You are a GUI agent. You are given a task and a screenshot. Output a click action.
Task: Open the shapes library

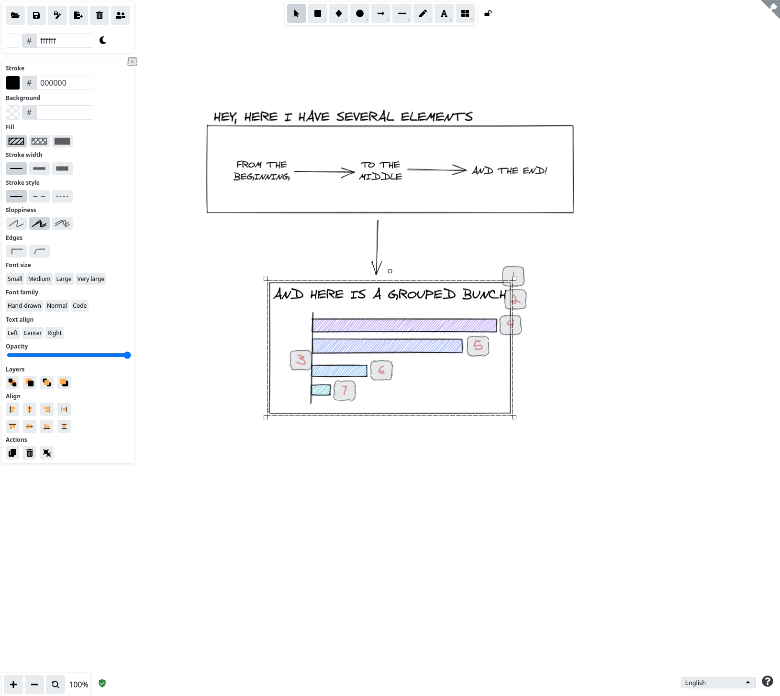click(x=465, y=13)
